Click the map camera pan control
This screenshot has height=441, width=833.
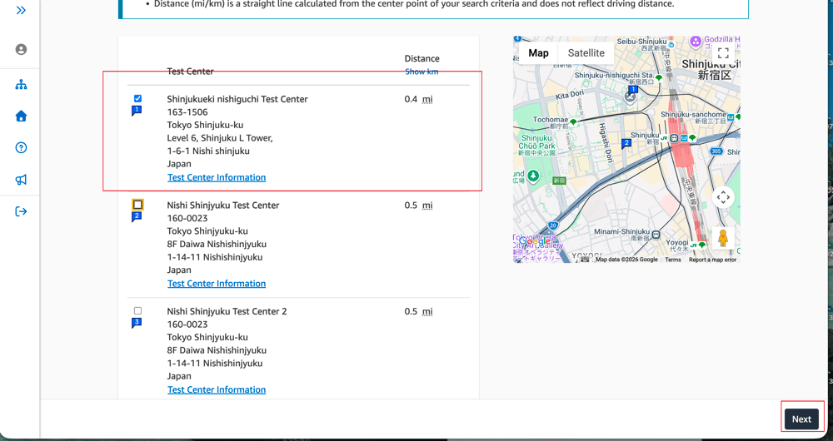tap(723, 197)
